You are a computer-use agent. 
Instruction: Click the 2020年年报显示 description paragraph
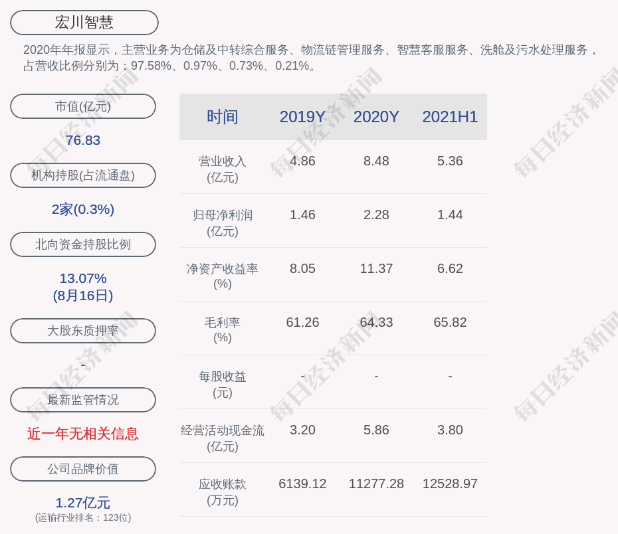coord(310,58)
